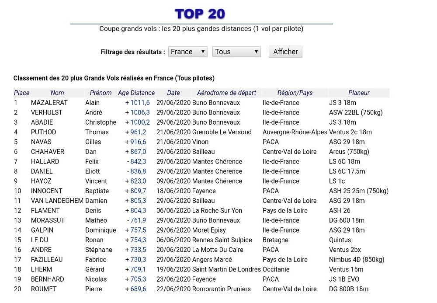This screenshot has width=437, height=303.
Task: Open the 805,3 distance link
Action: (x=138, y=201)
